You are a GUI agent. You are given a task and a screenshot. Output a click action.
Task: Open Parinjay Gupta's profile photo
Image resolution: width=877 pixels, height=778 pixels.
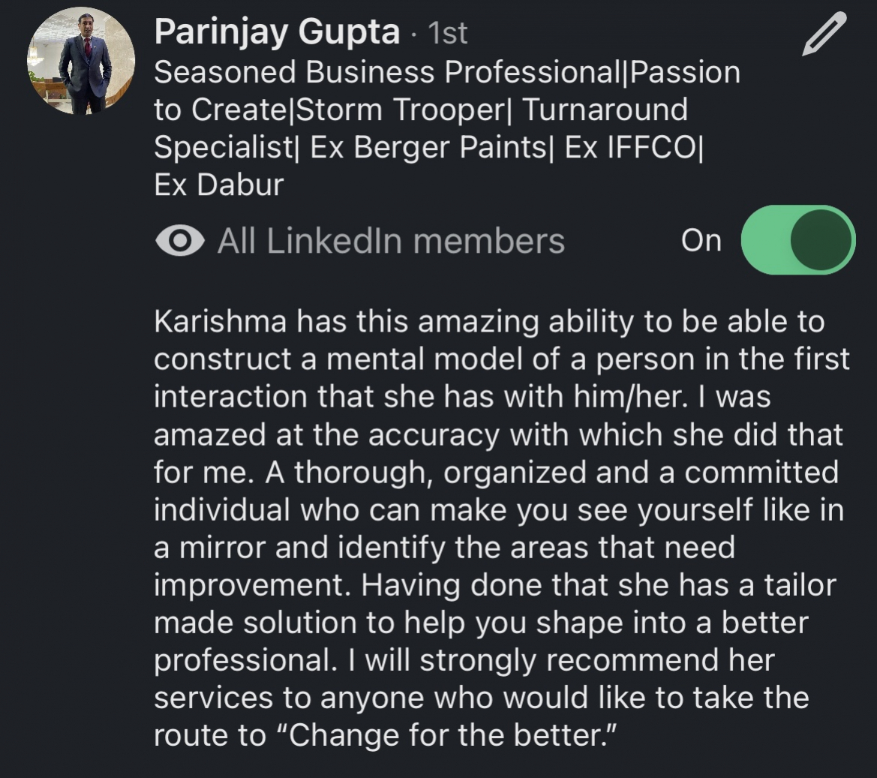(81, 62)
